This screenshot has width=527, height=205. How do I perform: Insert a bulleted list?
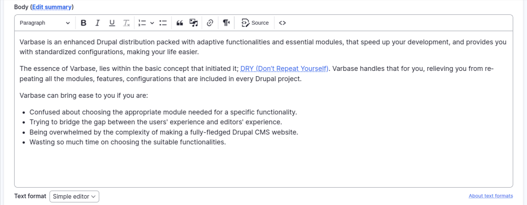[x=163, y=23]
